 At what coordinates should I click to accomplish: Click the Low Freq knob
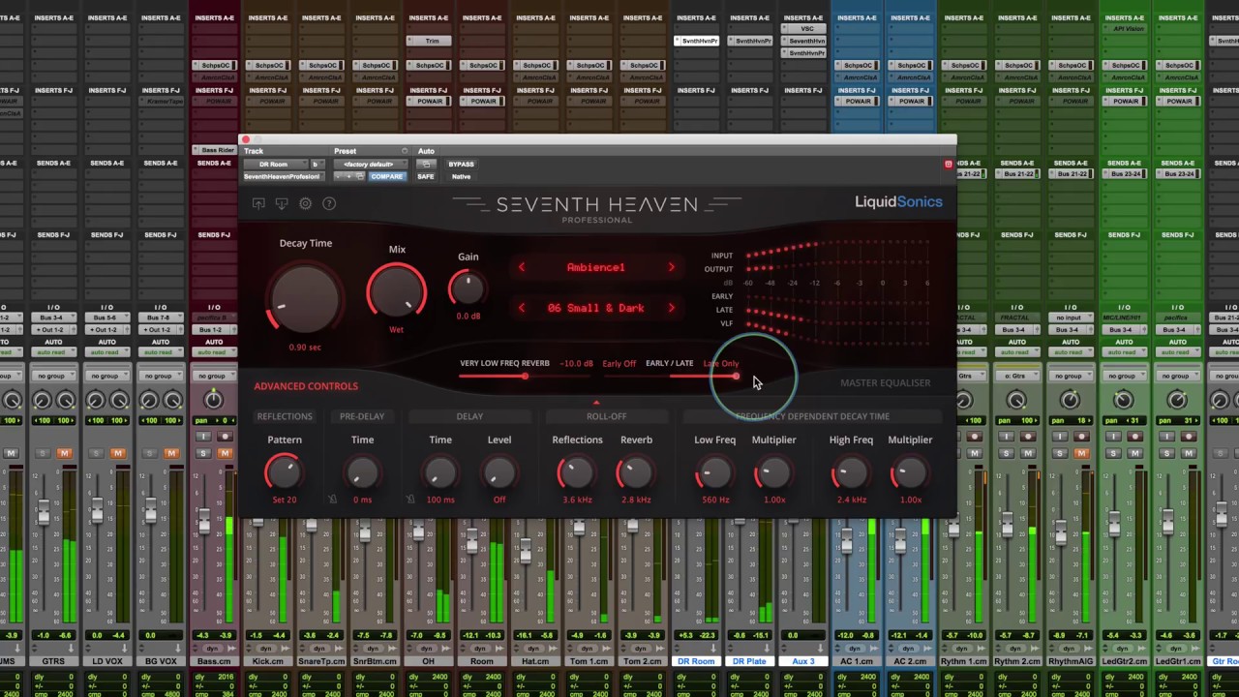(x=714, y=472)
